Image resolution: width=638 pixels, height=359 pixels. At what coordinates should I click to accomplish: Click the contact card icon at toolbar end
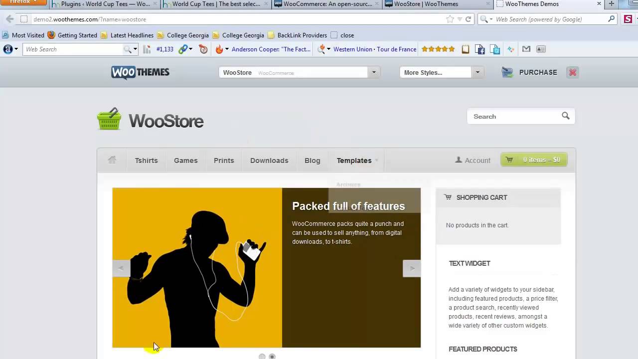pyautogui.click(x=541, y=49)
